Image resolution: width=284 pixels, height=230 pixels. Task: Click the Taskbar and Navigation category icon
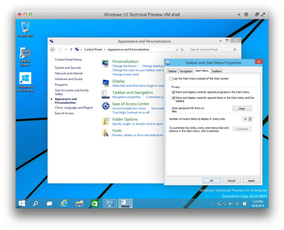[x=106, y=95]
